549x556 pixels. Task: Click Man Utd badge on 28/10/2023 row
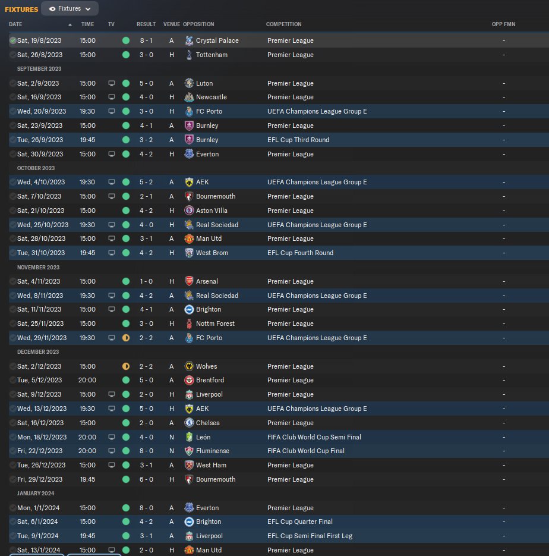[189, 238]
